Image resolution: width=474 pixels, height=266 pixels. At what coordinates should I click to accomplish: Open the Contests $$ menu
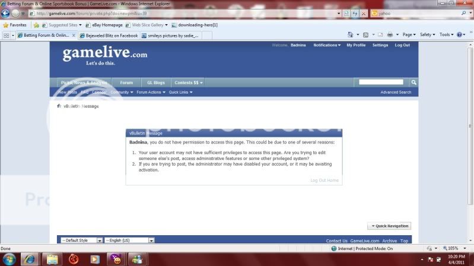188,82
